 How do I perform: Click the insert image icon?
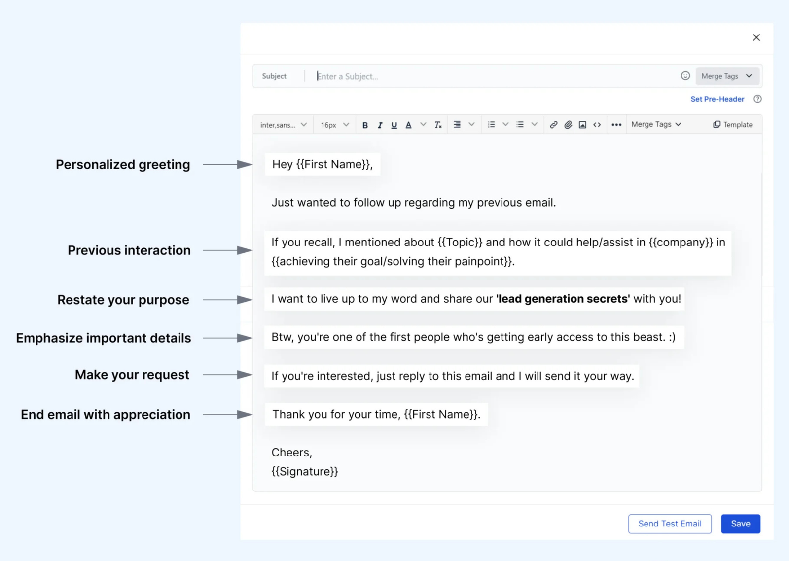click(x=582, y=125)
